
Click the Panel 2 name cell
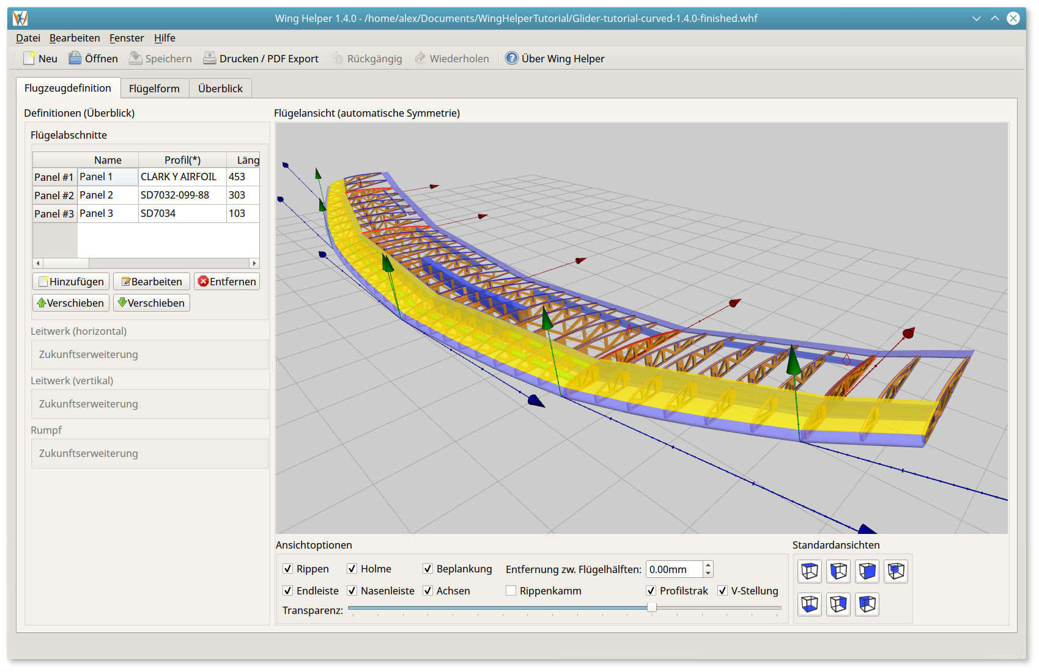coord(108,195)
